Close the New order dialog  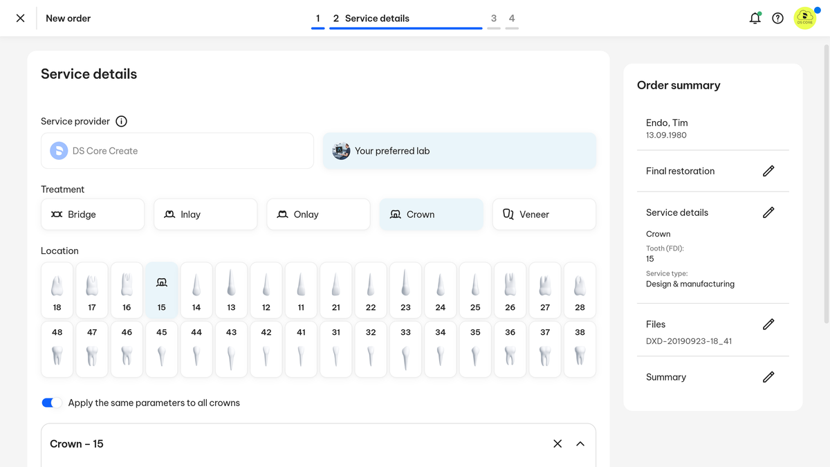(x=21, y=19)
